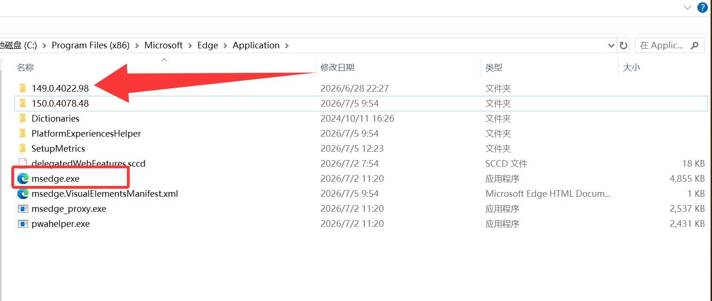The width and height of the screenshot is (712, 301).
Task: Select the Microsoft breadcrumb segment
Action: click(x=164, y=46)
